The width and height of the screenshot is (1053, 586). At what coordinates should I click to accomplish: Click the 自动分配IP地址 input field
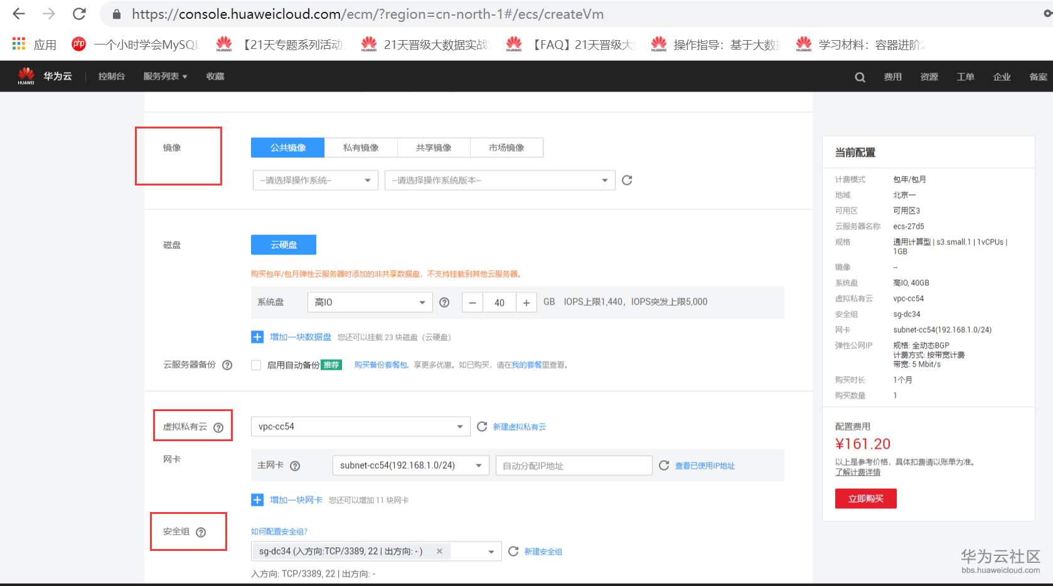tap(574, 465)
